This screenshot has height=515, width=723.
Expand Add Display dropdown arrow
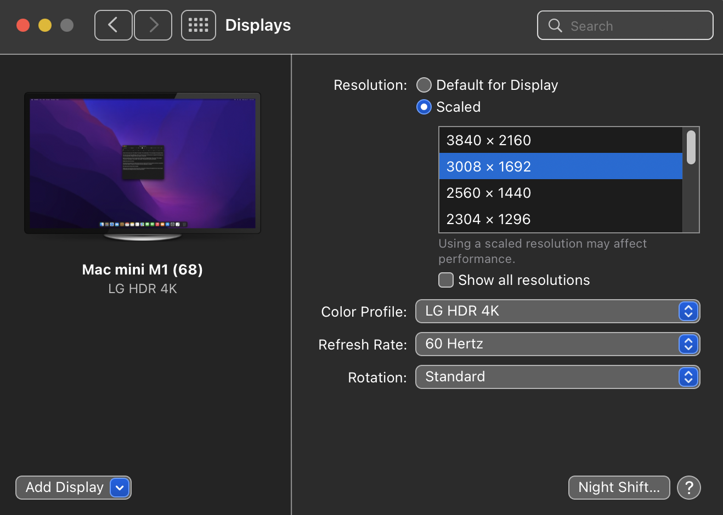click(120, 488)
